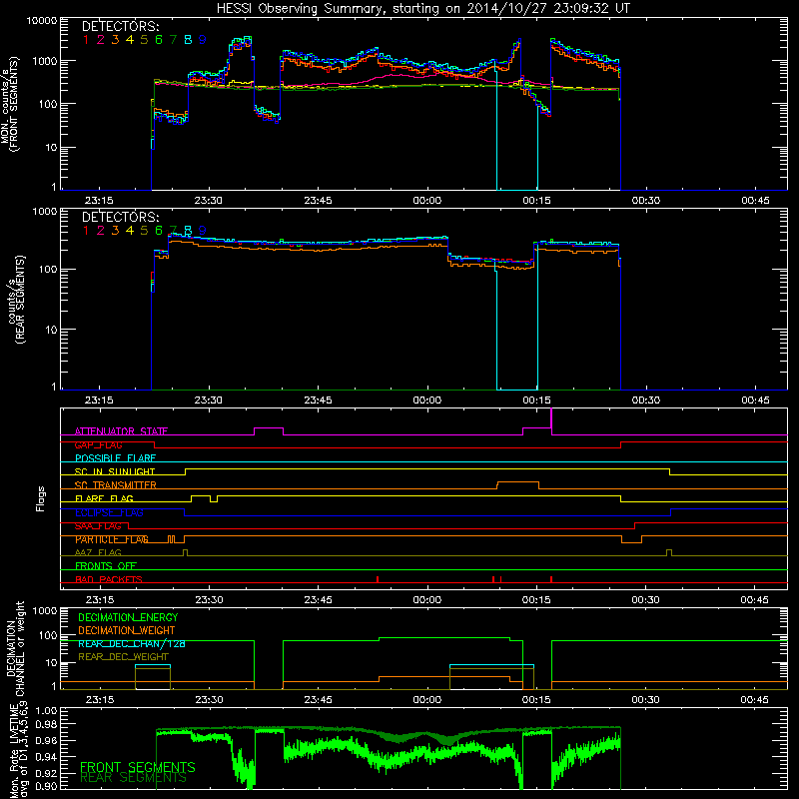
Task: Click the BAD_PACKETS flag label
Action: click(x=109, y=580)
